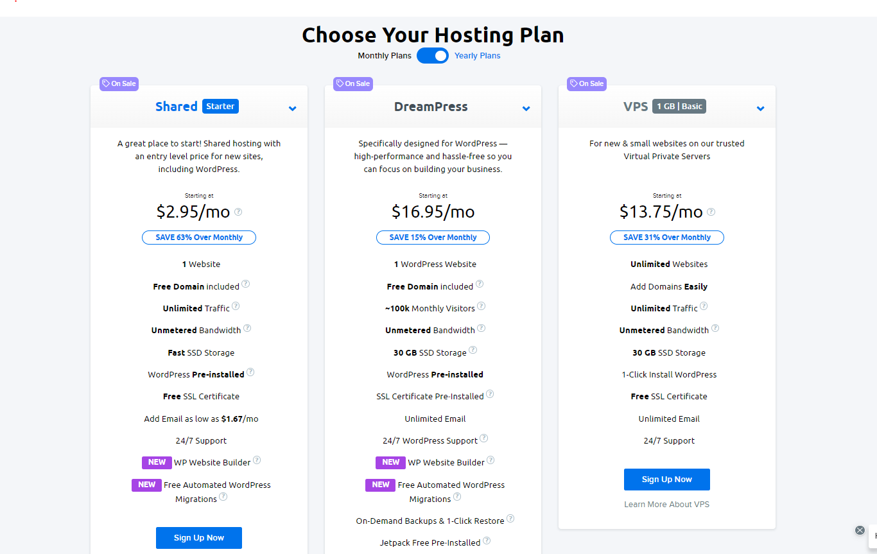Click the On Sale tag on Shared card
Viewport: 877px width, 554px height.
119,83
